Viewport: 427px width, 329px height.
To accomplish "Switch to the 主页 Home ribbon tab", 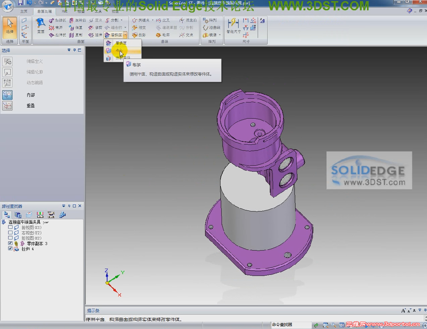I will [24, 11].
